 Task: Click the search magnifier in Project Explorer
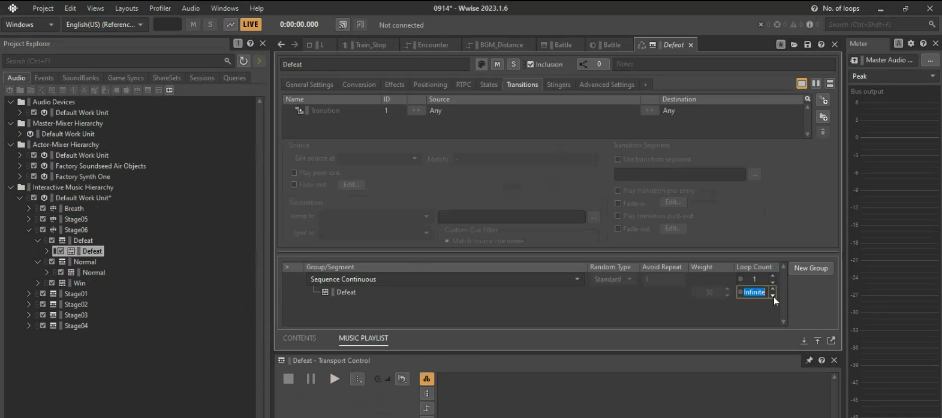(x=228, y=61)
